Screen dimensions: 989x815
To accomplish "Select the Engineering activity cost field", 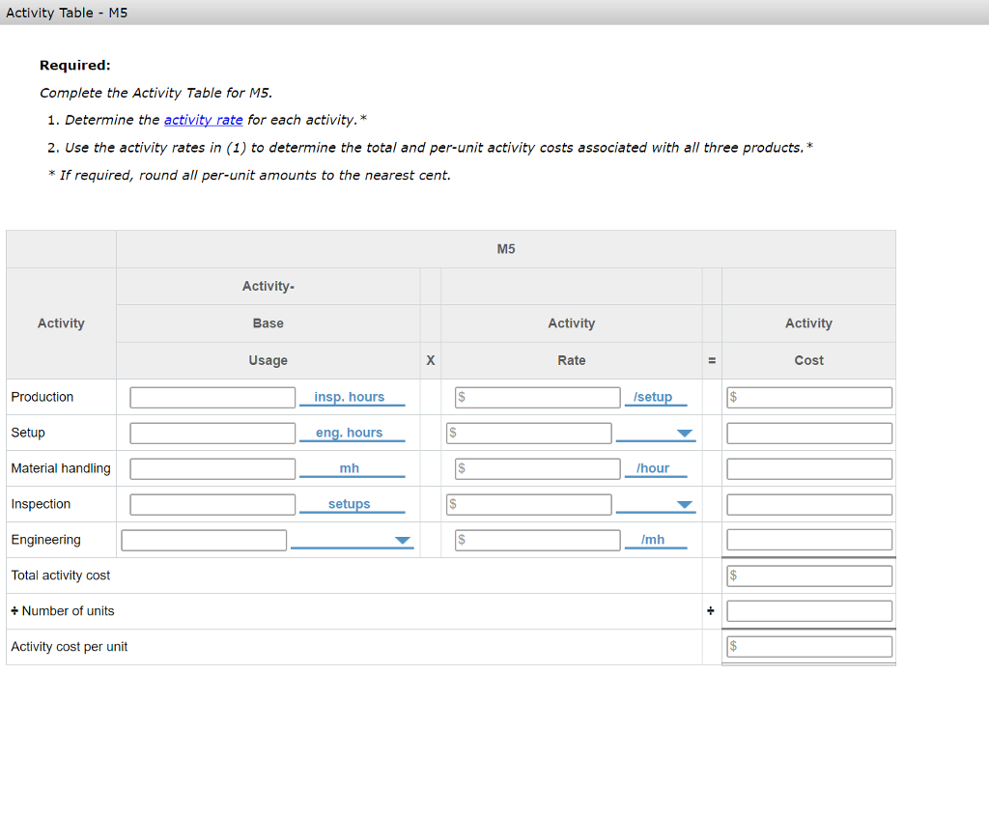I will click(x=809, y=540).
